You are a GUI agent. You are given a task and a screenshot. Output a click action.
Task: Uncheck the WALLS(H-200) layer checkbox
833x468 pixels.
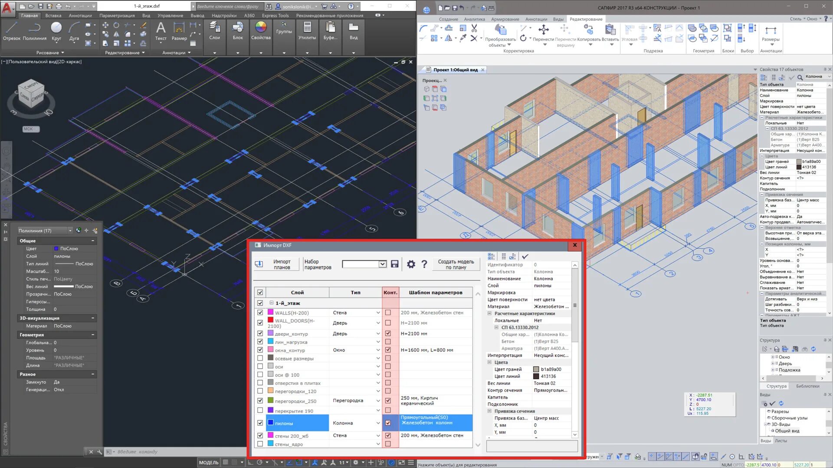[260, 312]
